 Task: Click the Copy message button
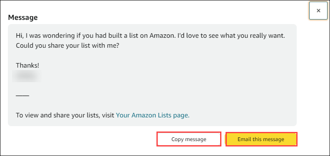click(x=189, y=139)
